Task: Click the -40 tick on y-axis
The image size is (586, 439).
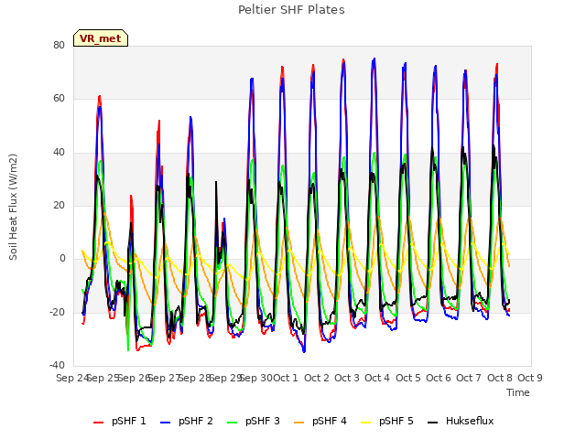Action: [57, 365]
